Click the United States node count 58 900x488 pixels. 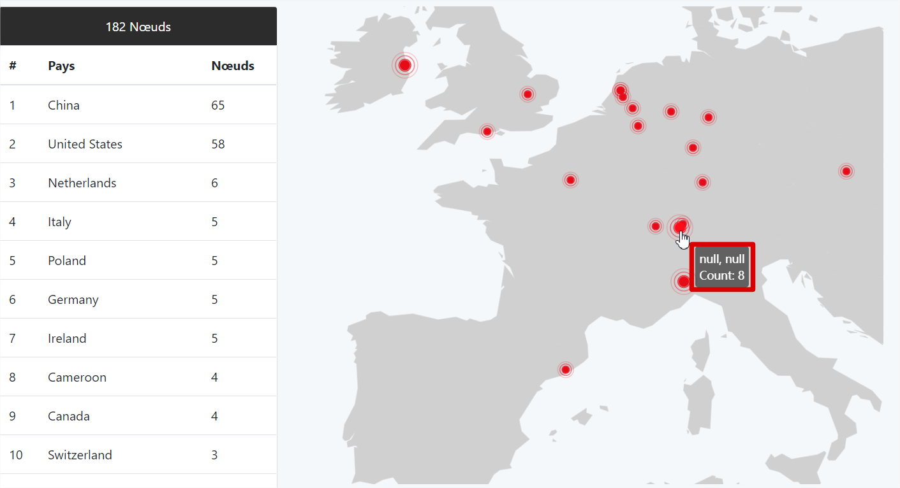218,144
